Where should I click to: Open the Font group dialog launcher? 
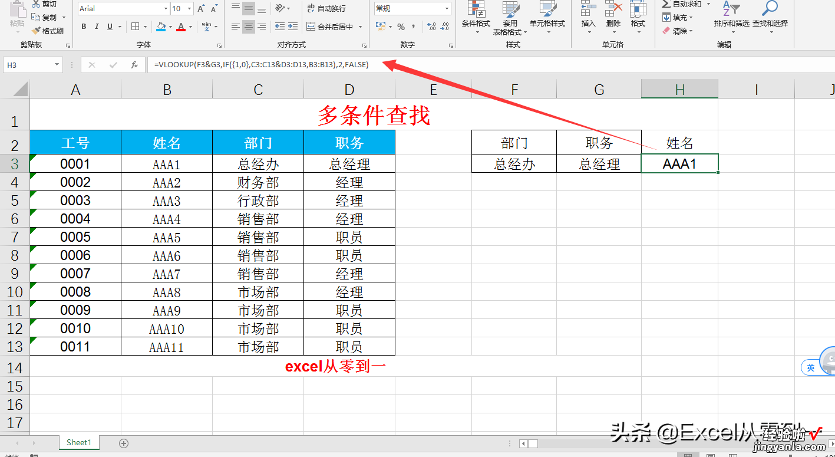220,45
